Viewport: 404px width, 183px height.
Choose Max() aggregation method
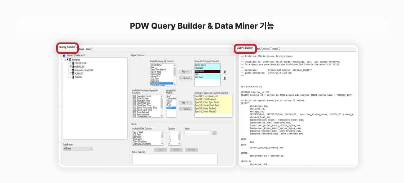coord(169,101)
